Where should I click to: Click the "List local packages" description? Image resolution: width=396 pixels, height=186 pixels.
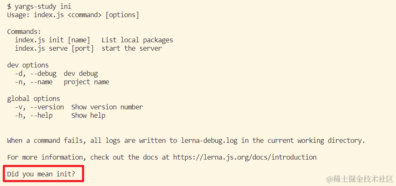click(x=137, y=40)
